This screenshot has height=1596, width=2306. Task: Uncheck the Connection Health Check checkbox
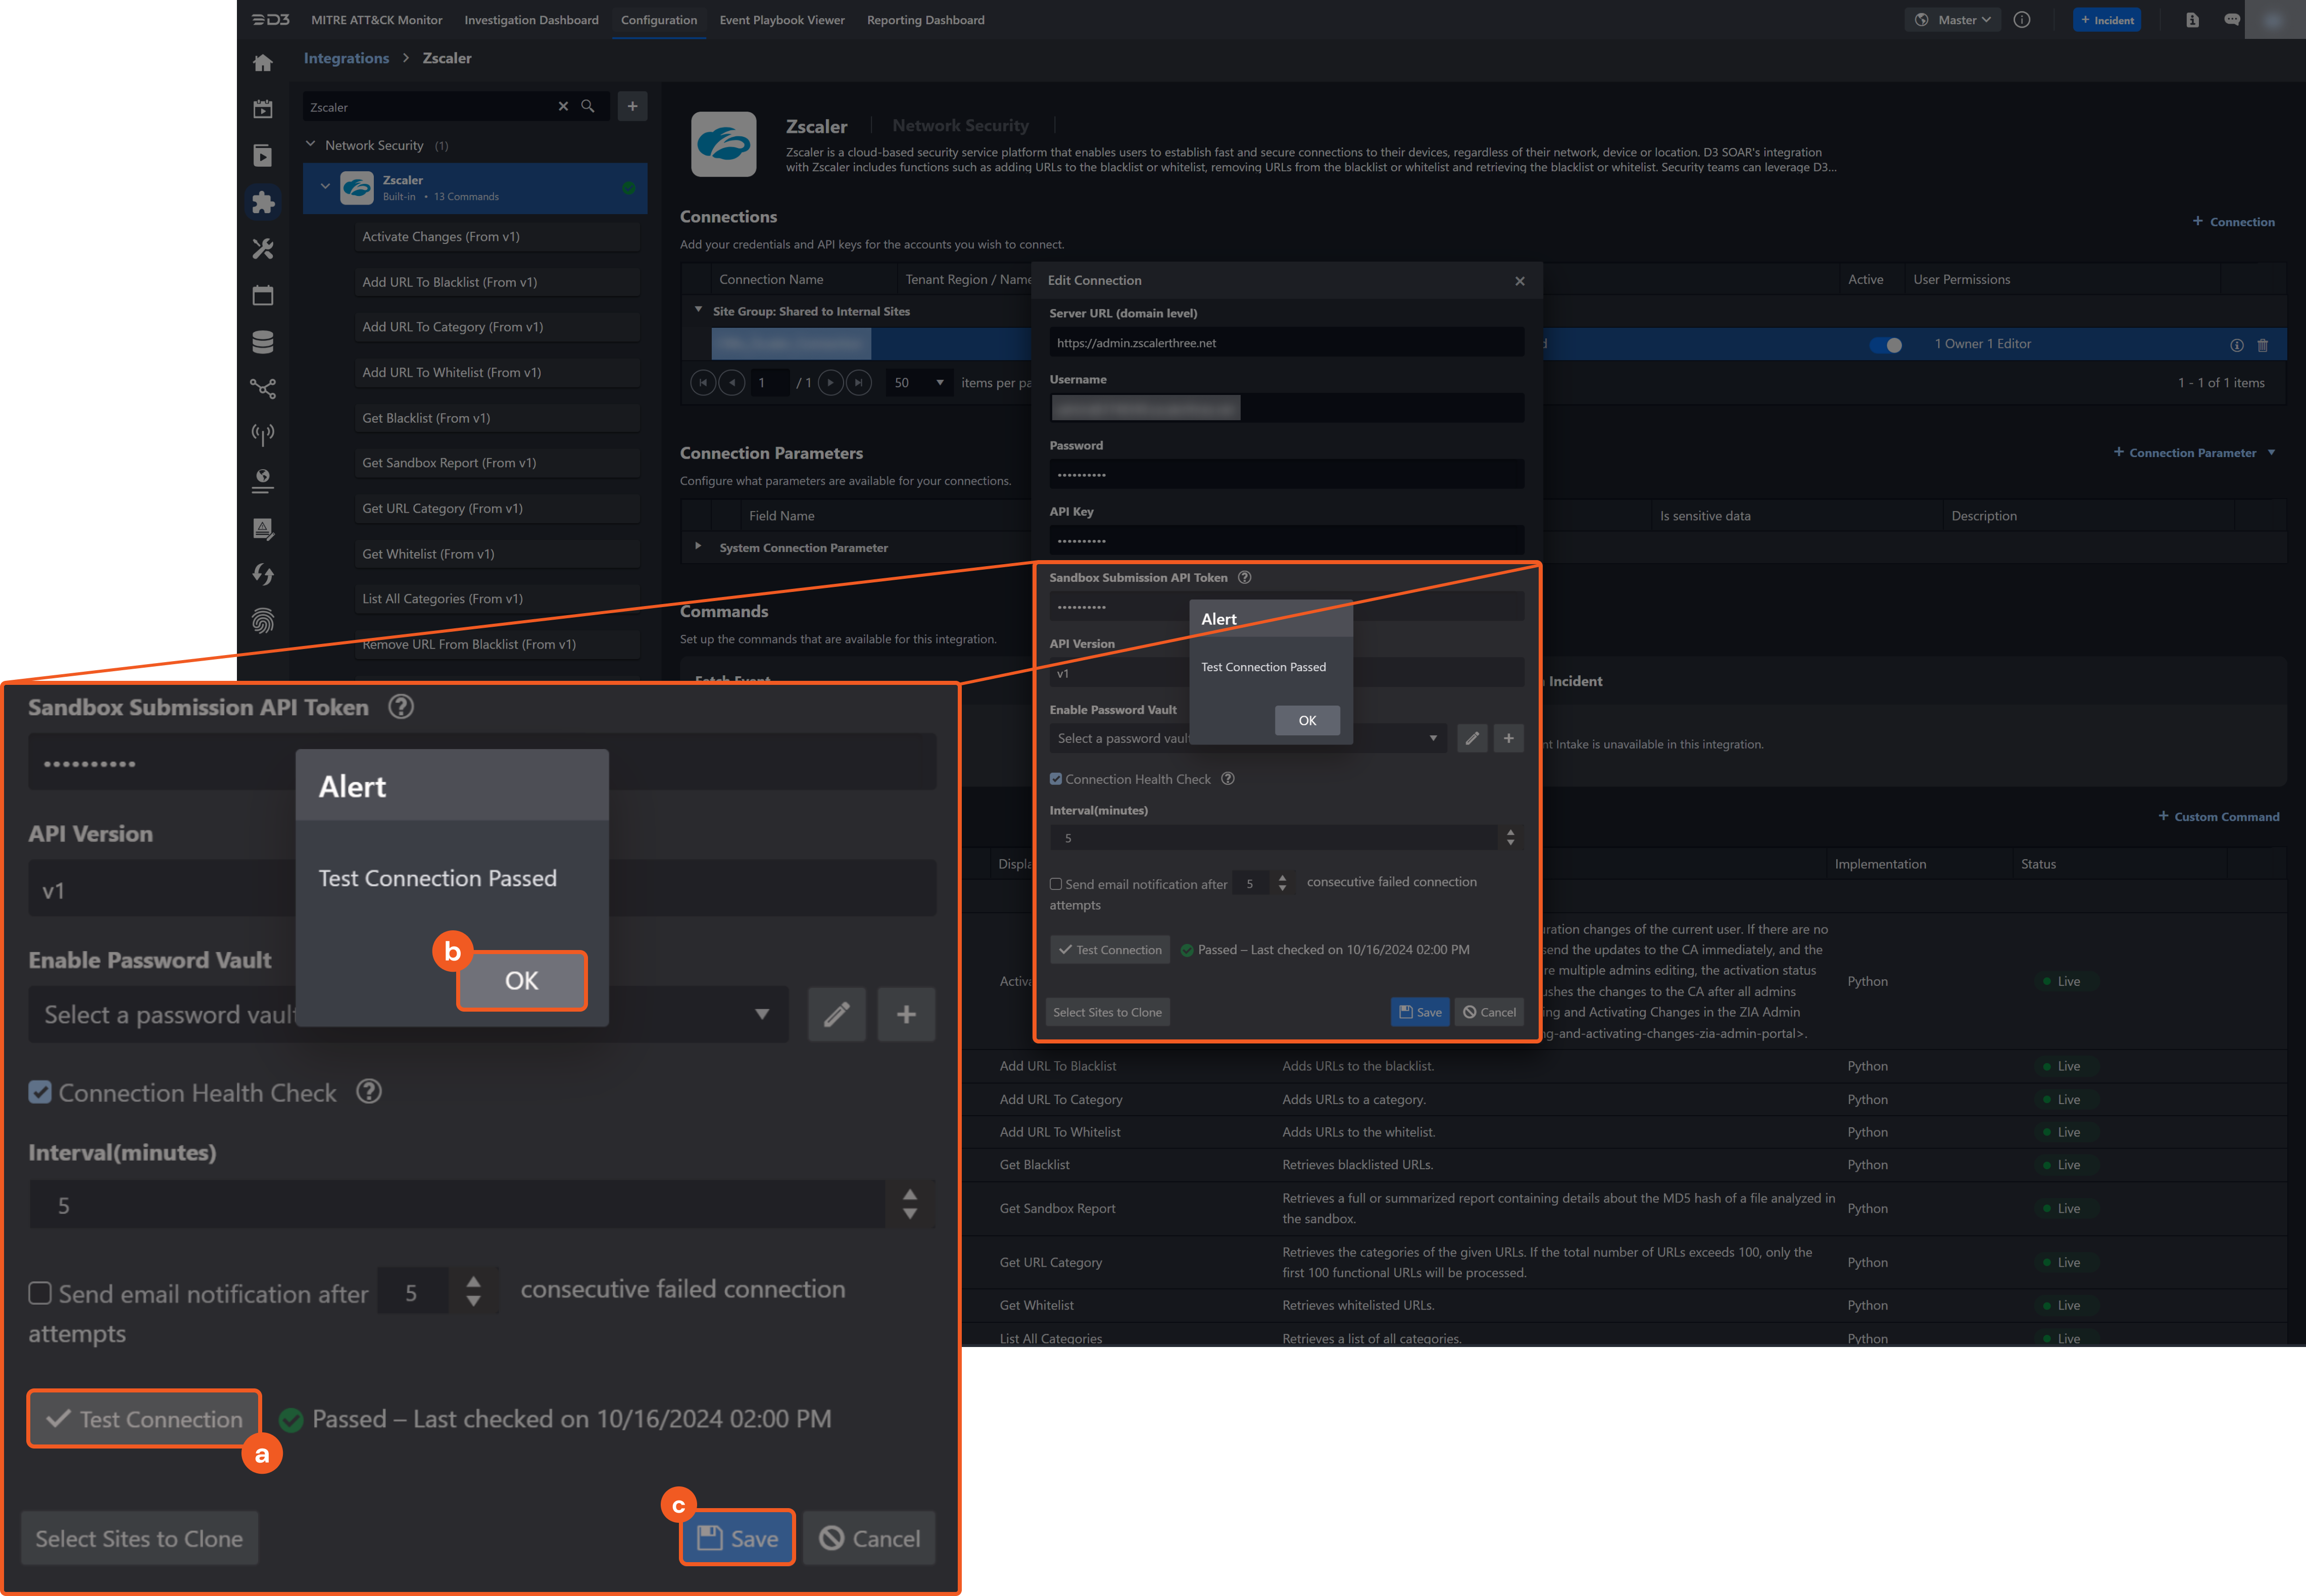pos(1056,779)
